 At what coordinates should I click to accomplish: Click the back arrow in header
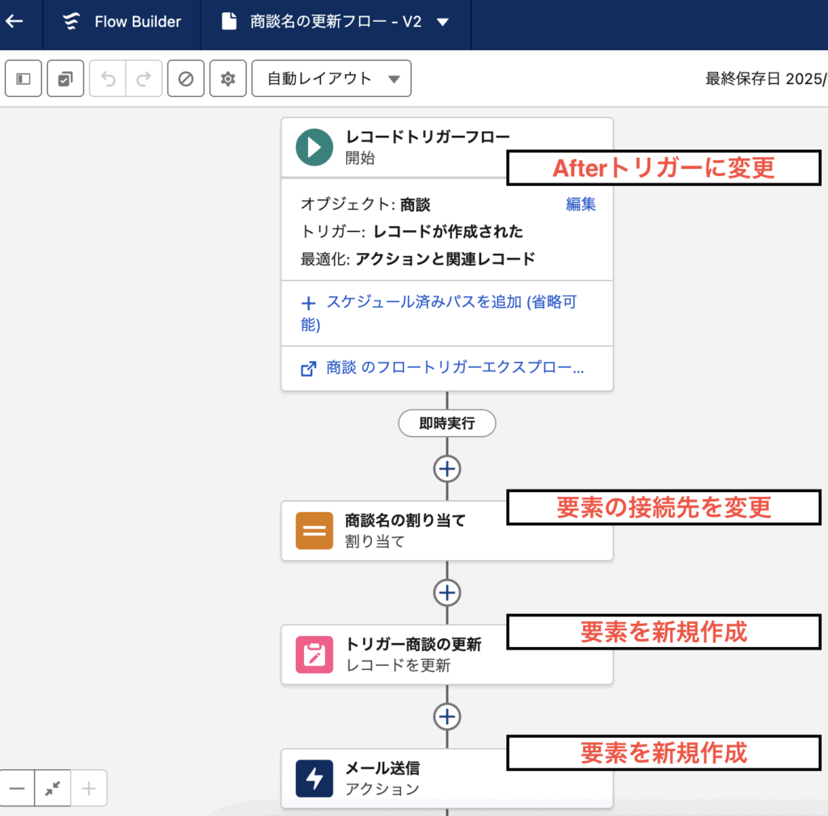[15, 22]
